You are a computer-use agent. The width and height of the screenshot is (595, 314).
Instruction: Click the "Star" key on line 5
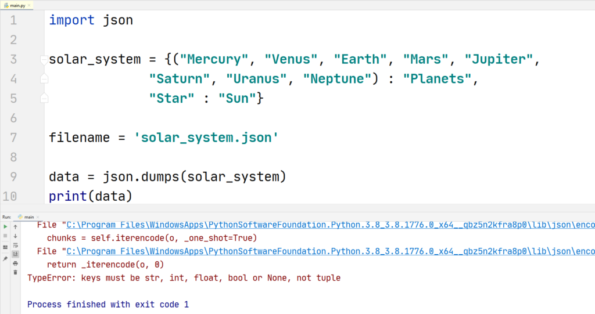coord(171,99)
